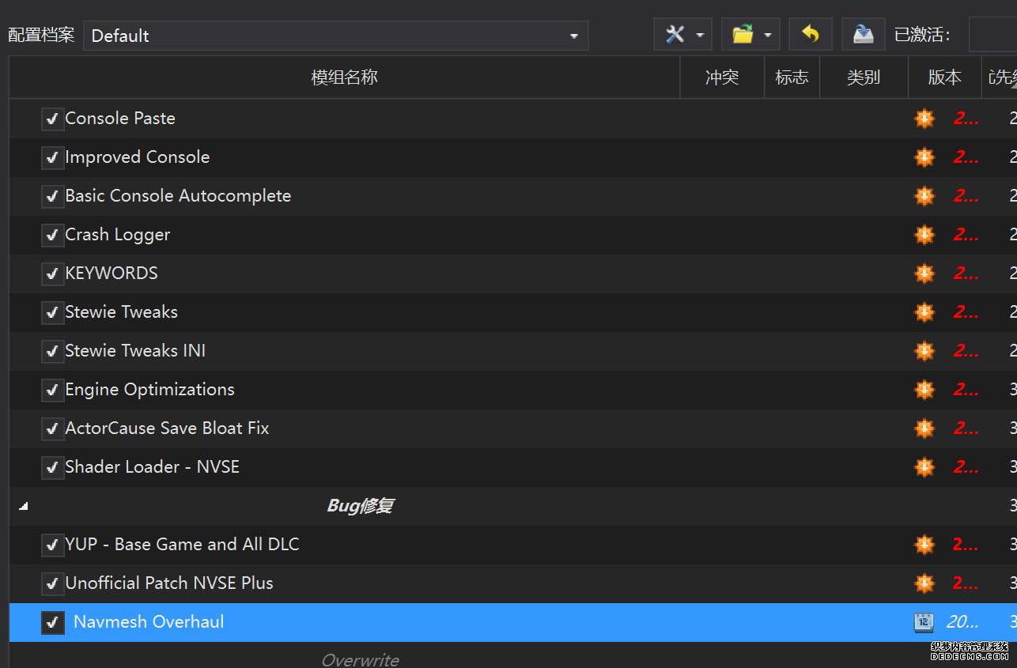
Task: Select the YUP - Base Game and All DLC mod
Action: tap(182, 545)
